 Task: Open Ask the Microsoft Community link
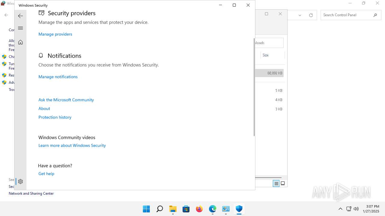[66, 100]
